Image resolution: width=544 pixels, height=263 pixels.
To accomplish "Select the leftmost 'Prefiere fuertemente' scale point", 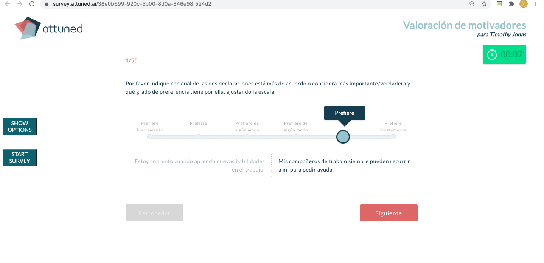I will tap(150, 137).
